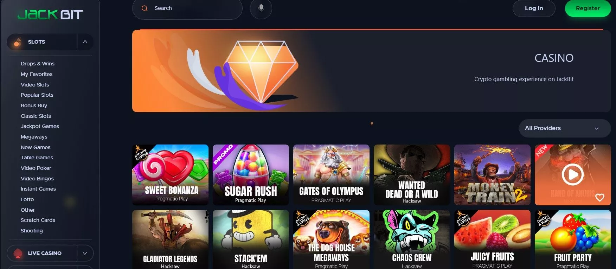Click the cherry Slots icon
The height and width of the screenshot is (269, 616).
coord(17,42)
